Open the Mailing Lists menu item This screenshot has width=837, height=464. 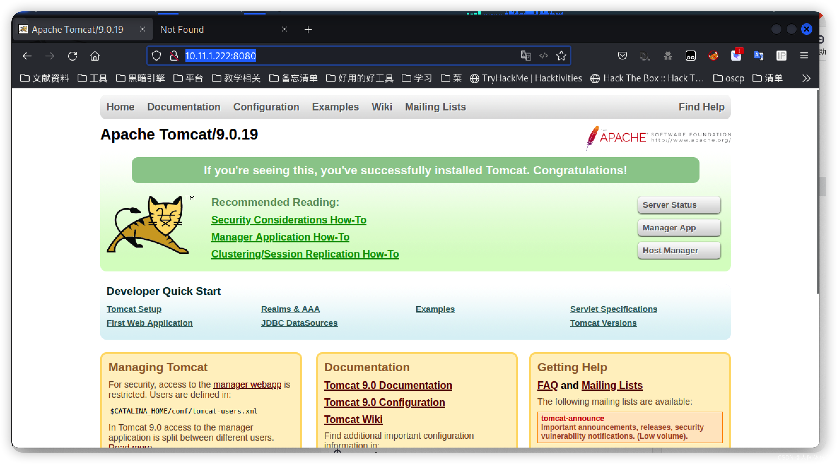click(x=436, y=107)
